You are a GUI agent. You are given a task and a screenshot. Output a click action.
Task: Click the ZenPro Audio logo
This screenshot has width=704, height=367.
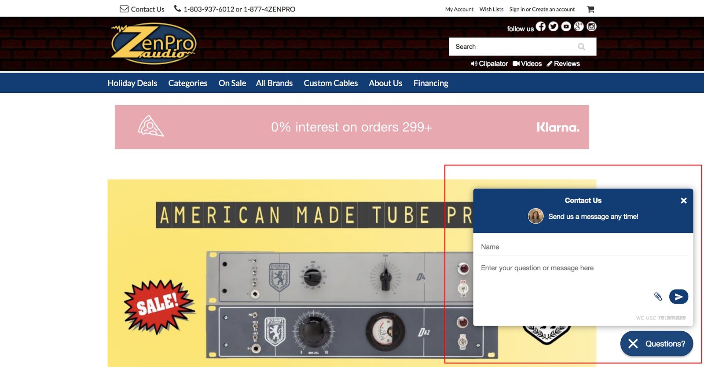pyautogui.click(x=154, y=43)
